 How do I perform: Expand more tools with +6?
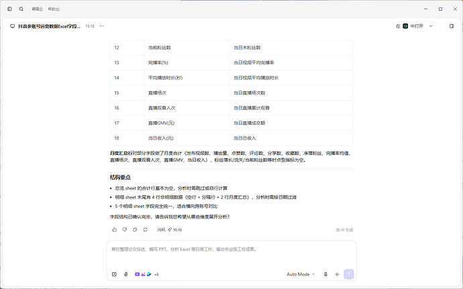click(156, 274)
